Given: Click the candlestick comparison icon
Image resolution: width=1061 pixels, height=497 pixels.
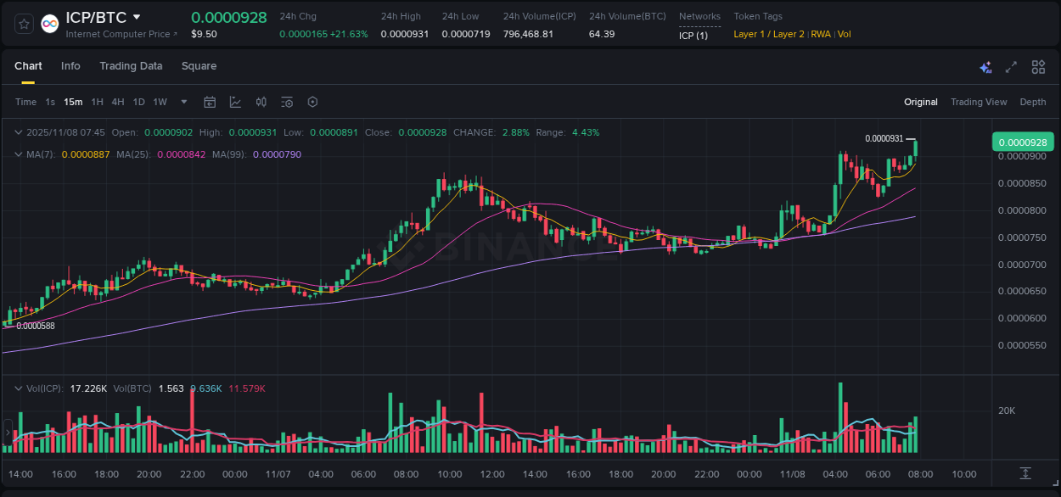Looking at the screenshot, I should tap(261, 101).
